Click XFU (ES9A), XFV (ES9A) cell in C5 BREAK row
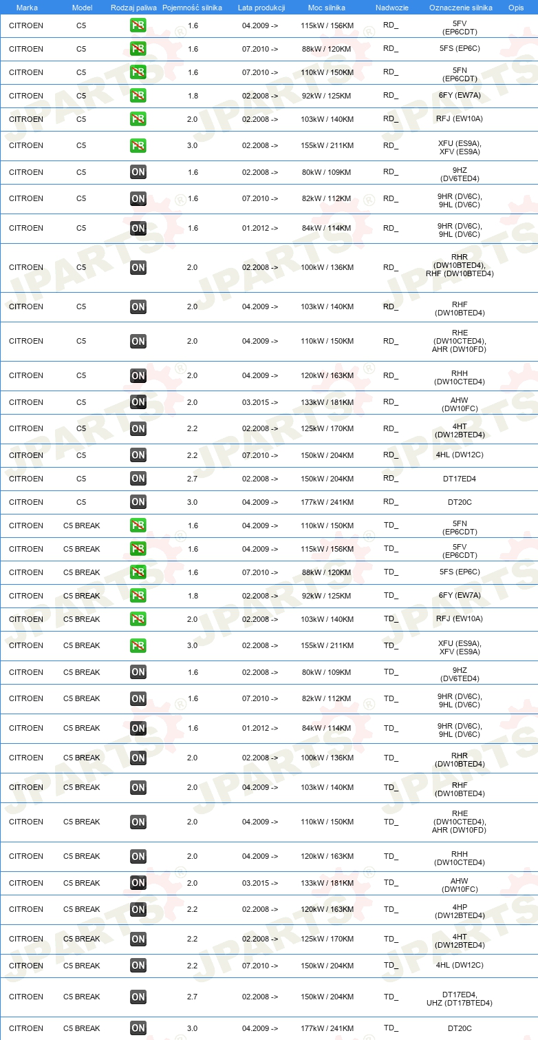Viewport: 538px width, 1040px height. pyautogui.click(x=460, y=647)
